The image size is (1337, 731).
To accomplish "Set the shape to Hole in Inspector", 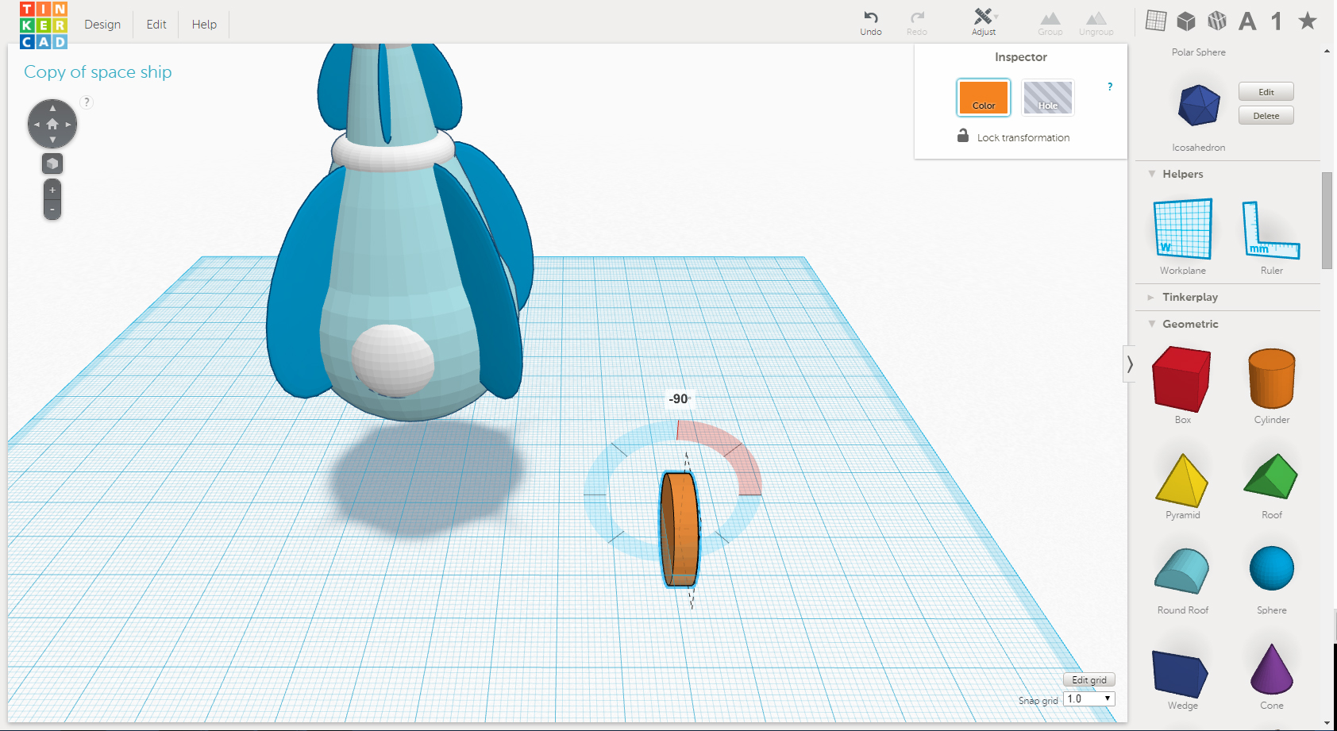I will (x=1048, y=98).
